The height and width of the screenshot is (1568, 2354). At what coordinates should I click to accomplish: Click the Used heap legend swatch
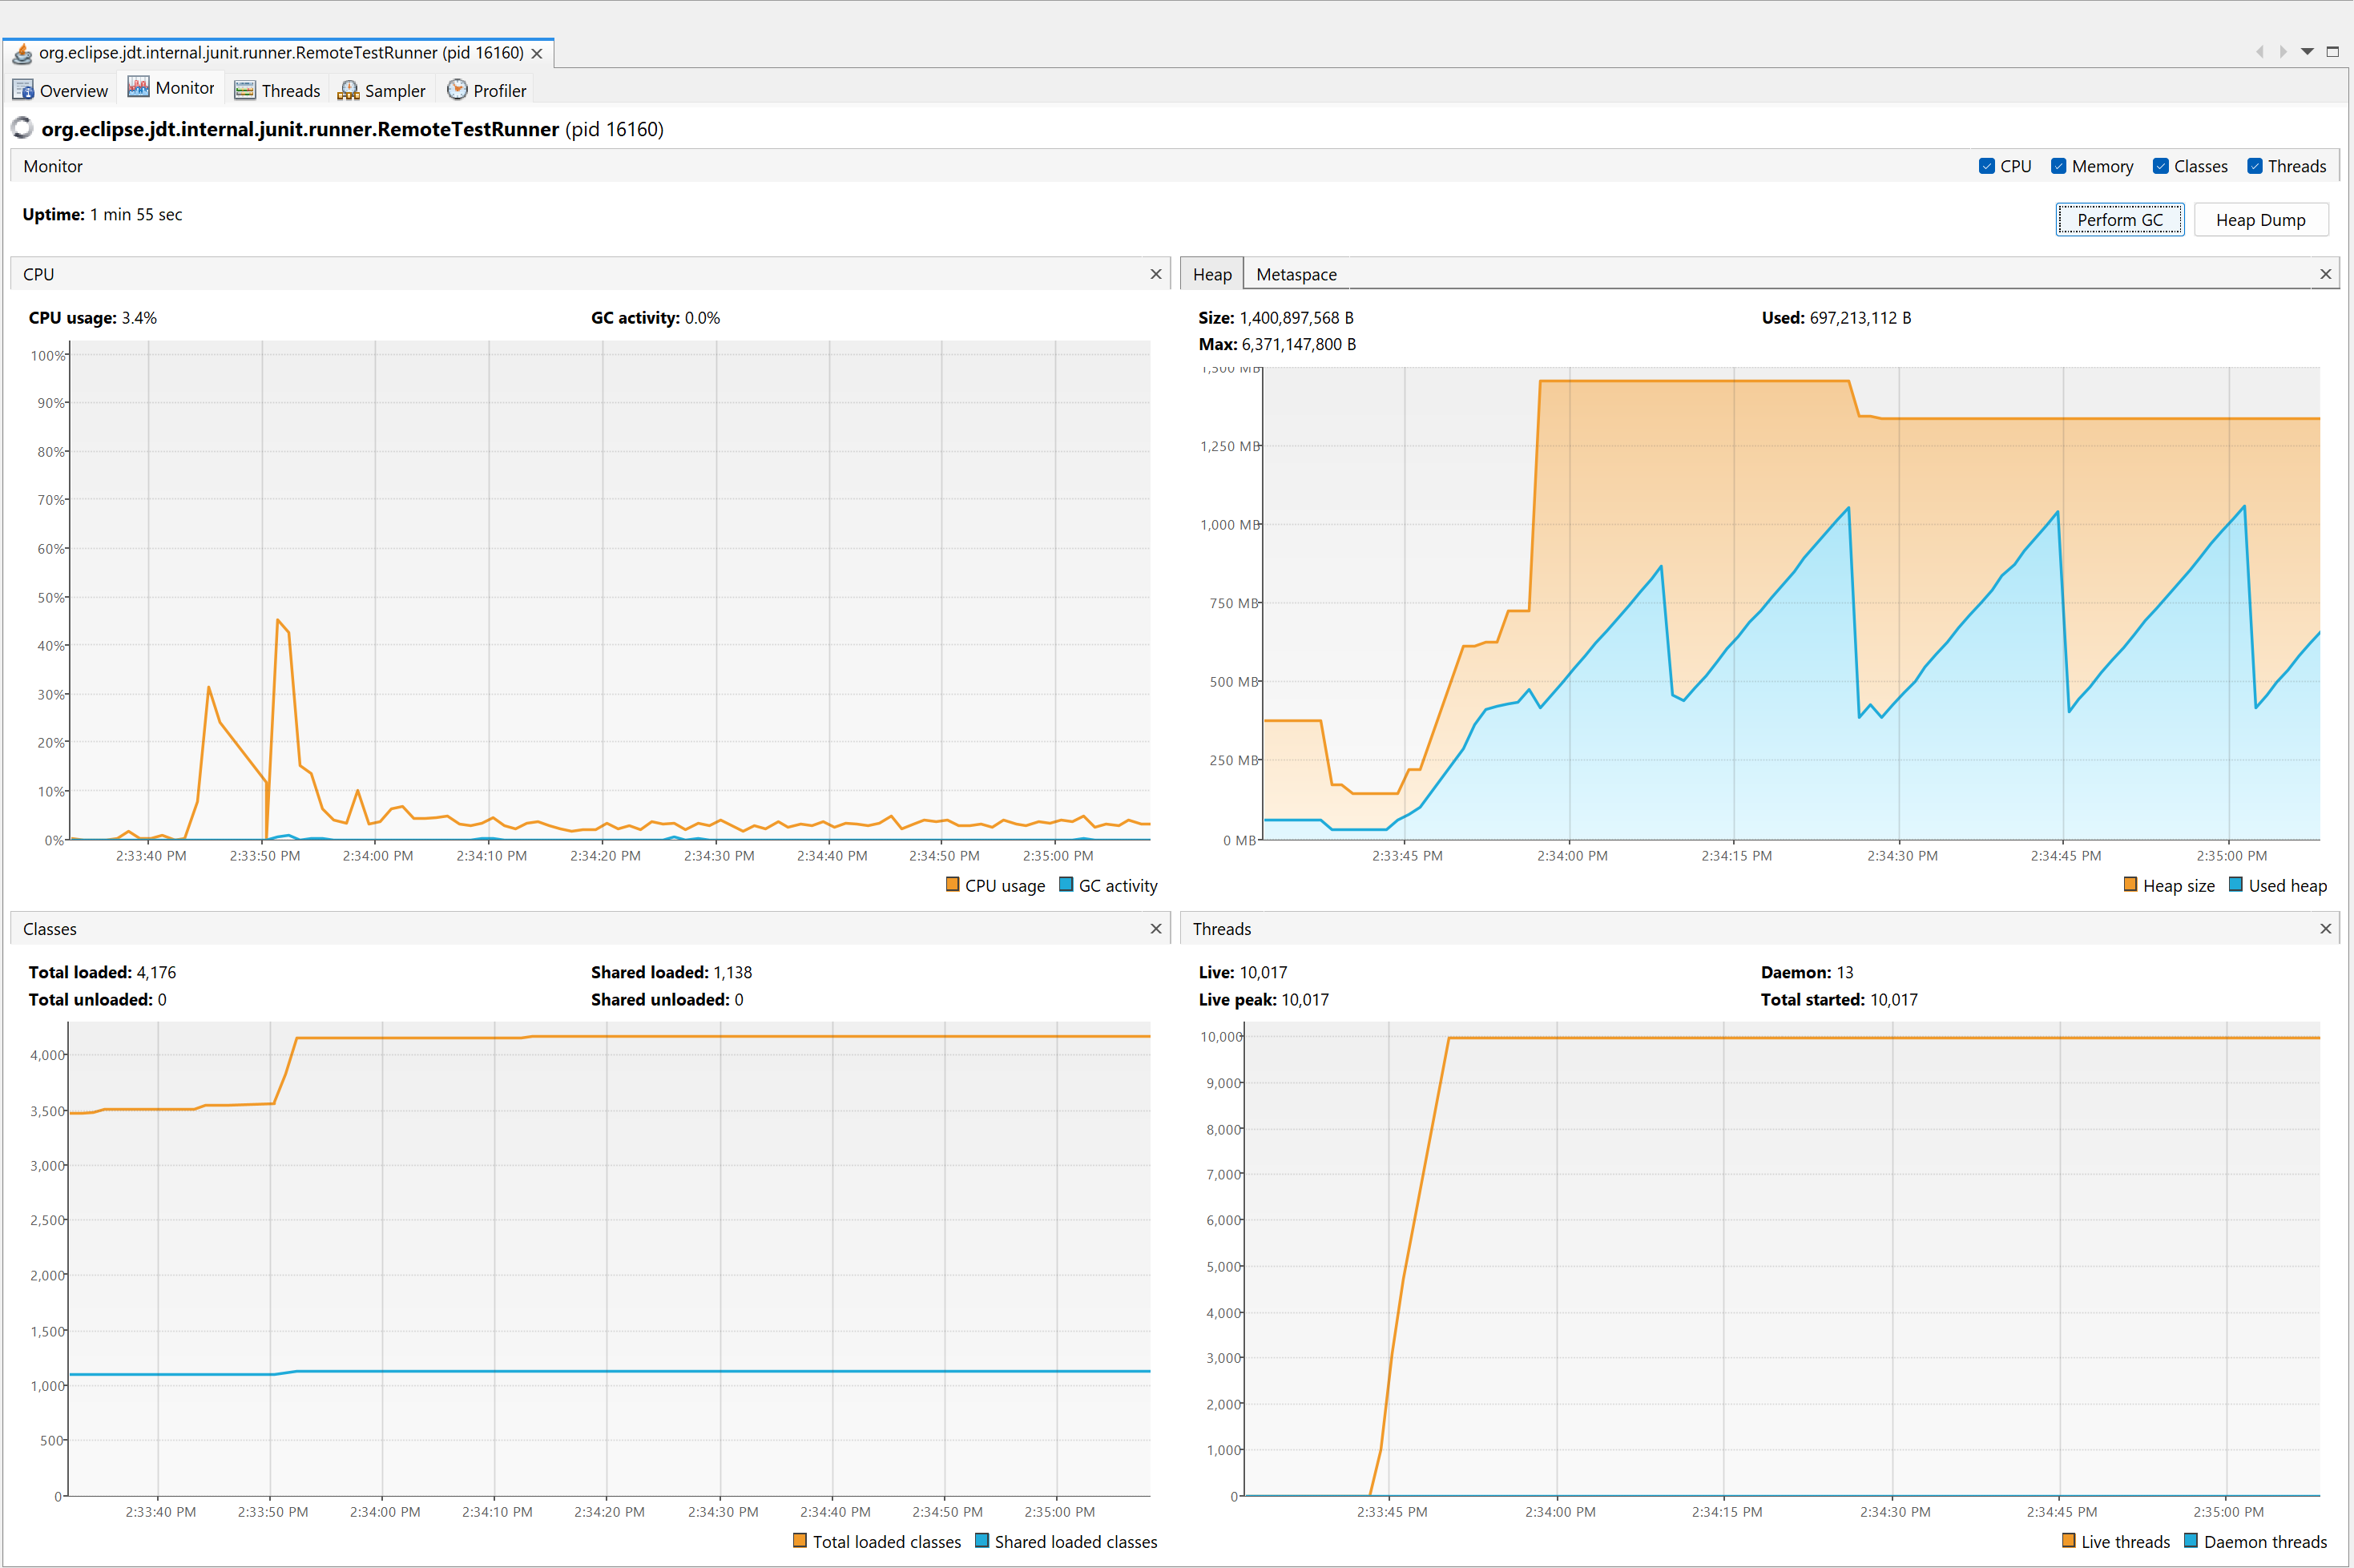2235,885
